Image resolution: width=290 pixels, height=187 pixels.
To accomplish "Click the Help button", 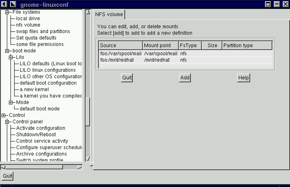I will click(x=243, y=78).
